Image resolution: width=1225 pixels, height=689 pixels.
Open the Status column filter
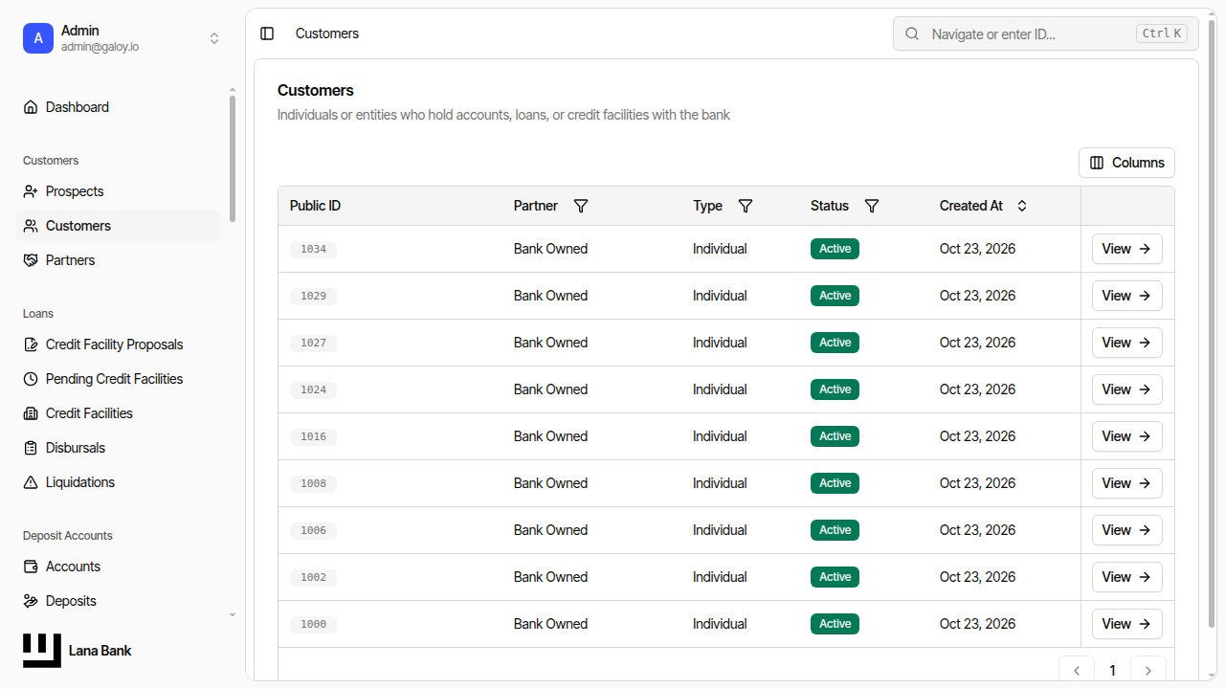[x=872, y=206]
